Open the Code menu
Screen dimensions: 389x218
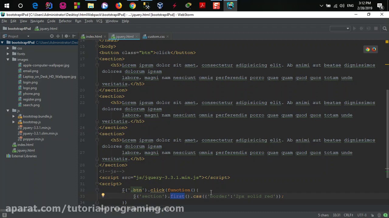pyautogui.click(x=51, y=21)
